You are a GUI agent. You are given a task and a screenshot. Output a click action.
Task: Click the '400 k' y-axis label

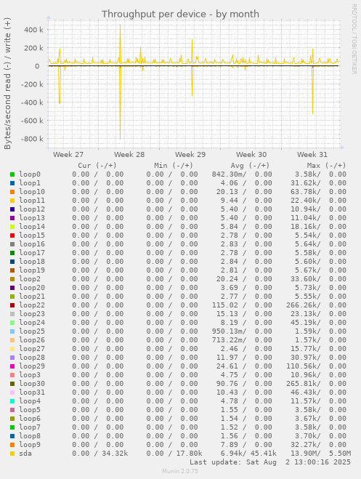(x=33, y=30)
